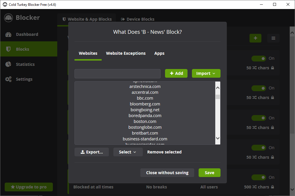Click the green plus add block button
The image size is (295, 196).
255,38
